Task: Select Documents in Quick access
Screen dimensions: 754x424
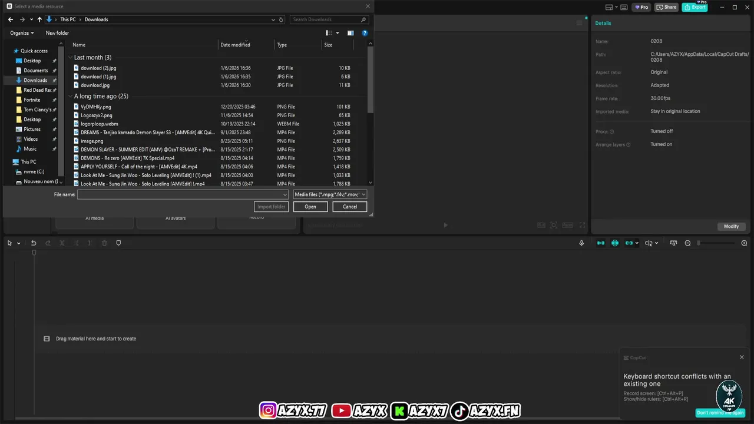Action: click(x=35, y=71)
